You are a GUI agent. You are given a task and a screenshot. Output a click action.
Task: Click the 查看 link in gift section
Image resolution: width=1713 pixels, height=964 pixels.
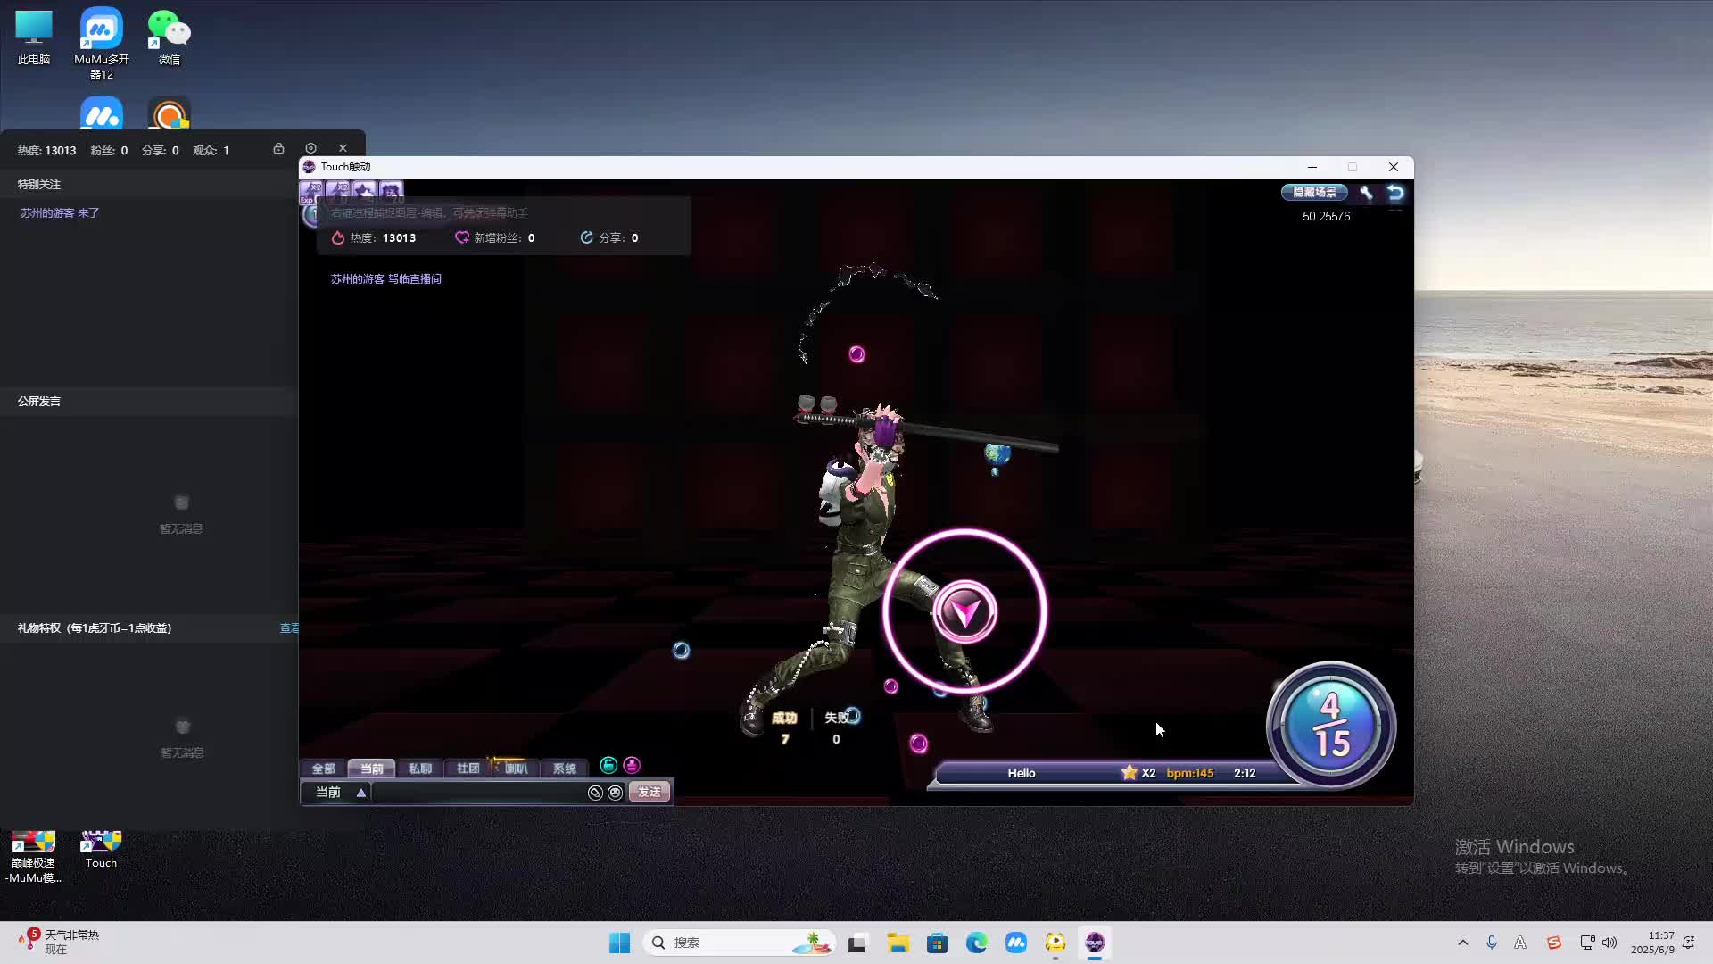click(289, 628)
